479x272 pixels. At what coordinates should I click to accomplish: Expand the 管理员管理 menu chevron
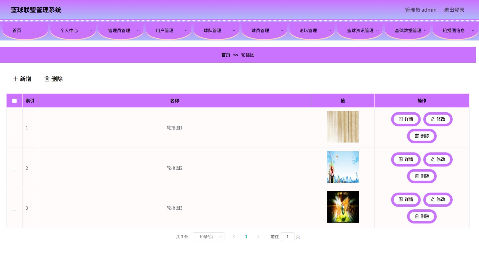point(138,31)
